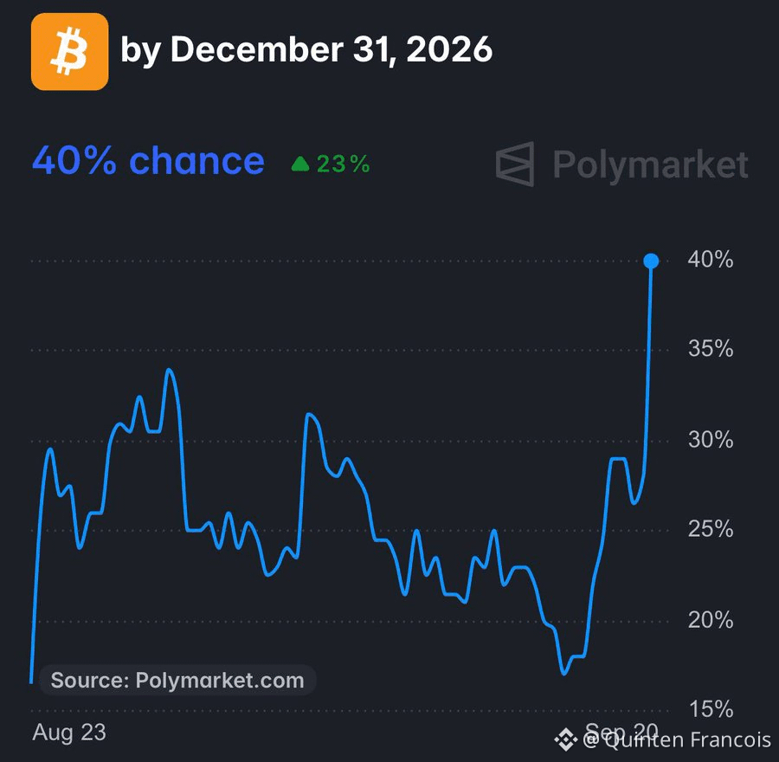Click the 40% axis label
The height and width of the screenshot is (762, 779).
711,260
